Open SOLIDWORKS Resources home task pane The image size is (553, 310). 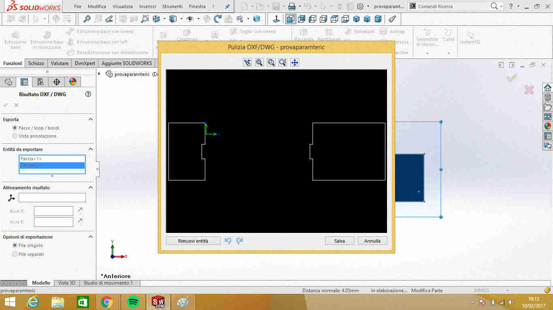tap(548, 88)
